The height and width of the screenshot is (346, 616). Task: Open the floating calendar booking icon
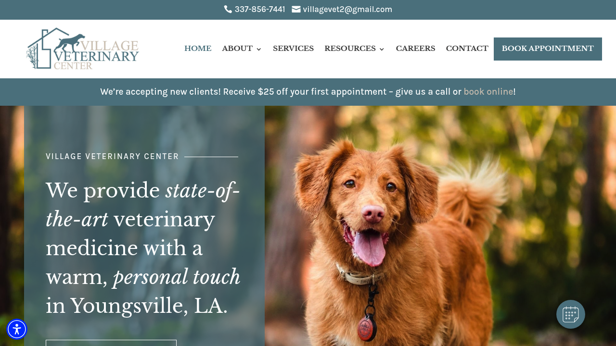pyautogui.click(x=571, y=314)
